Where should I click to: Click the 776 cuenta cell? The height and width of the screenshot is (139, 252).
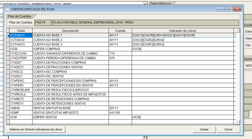pos(120,54)
